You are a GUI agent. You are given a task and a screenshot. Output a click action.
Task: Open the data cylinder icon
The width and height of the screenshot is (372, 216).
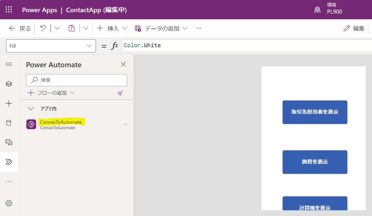point(9,123)
